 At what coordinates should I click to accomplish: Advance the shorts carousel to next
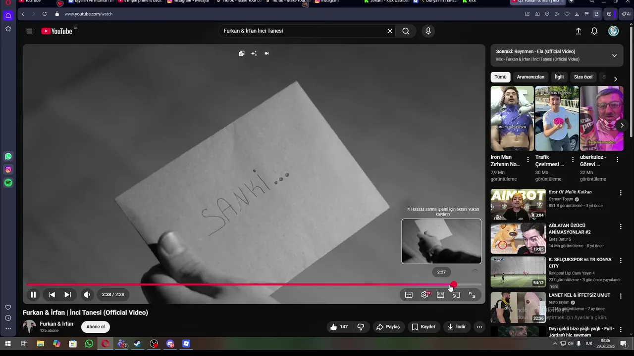(x=622, y=125)
